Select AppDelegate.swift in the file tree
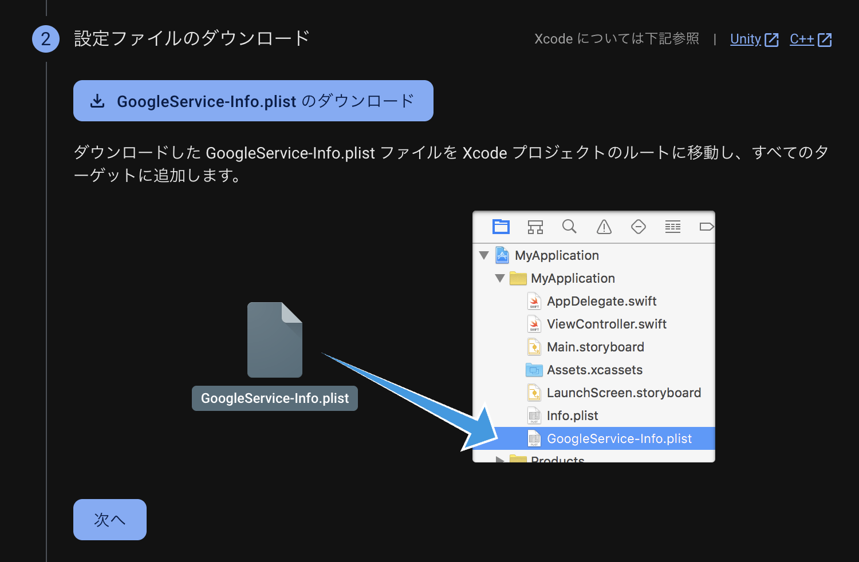The image size is (859, 562). coord(601,301)
